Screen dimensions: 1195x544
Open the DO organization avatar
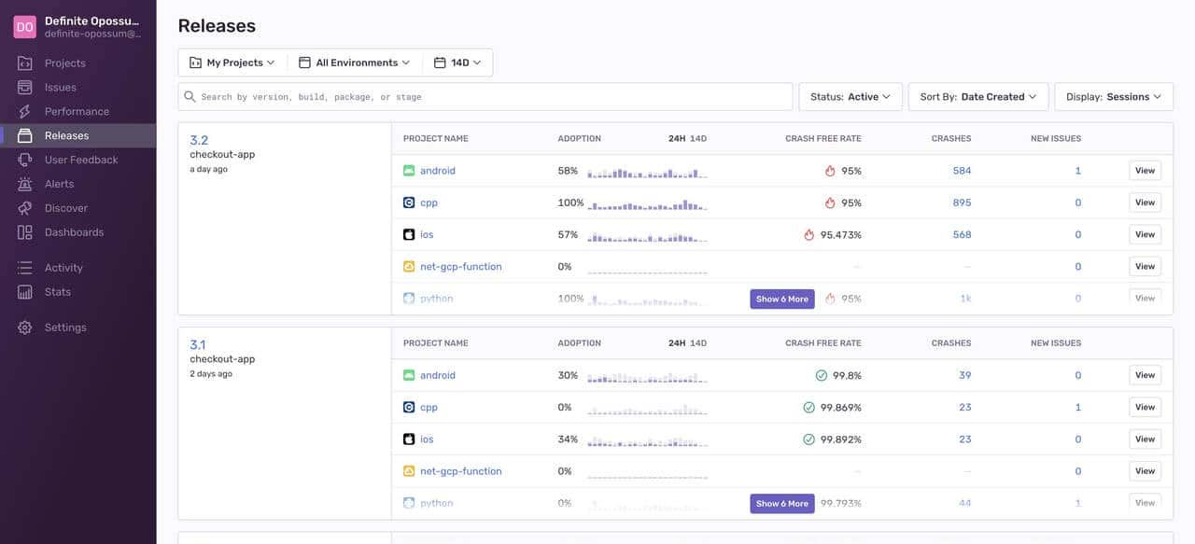tap(24, 27)
